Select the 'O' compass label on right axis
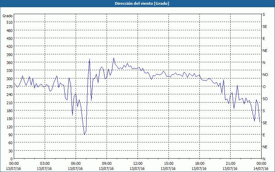Image resolution: width=275 pixels, height=172 pixels. point(264,87)
